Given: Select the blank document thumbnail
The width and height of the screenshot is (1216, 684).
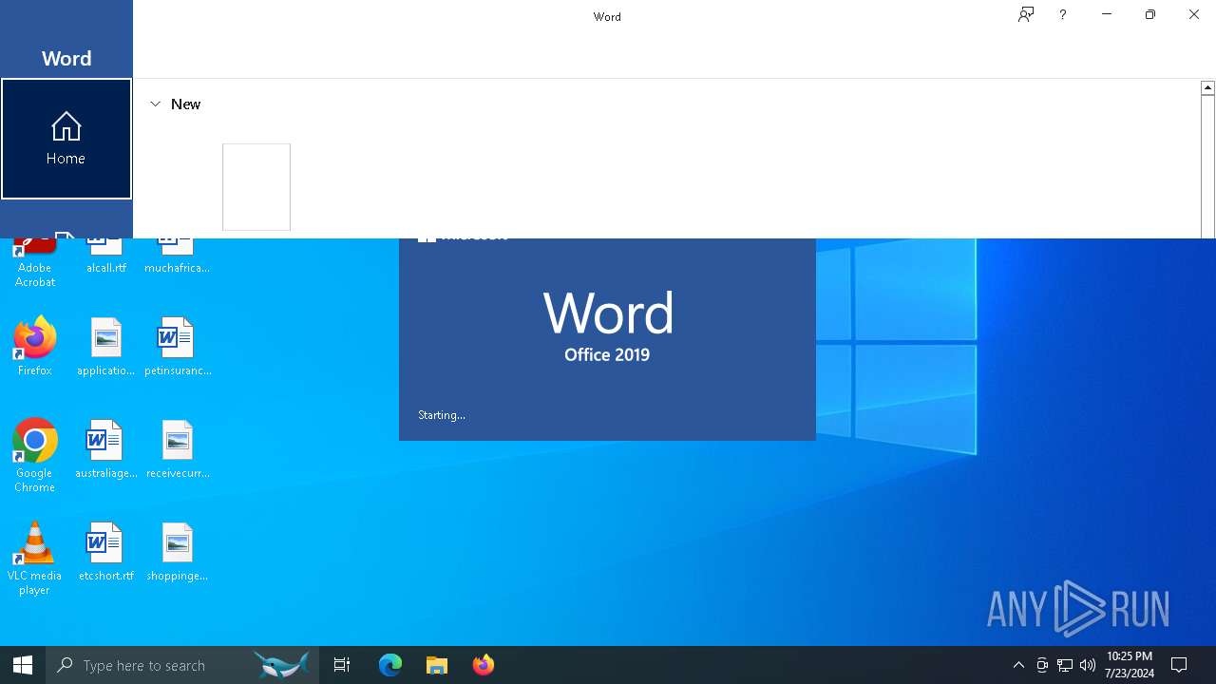Looking at the screenshot, I should pos(256,187).
